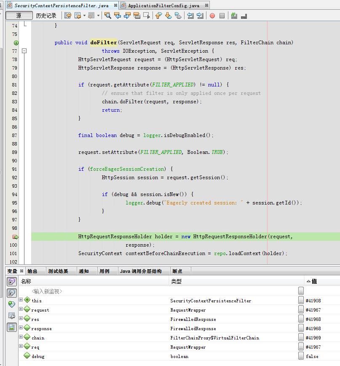340x366 pixels.
Task: Select SecurityContextPersistenceFilter.java editor tab
Action: pos(62,5)
